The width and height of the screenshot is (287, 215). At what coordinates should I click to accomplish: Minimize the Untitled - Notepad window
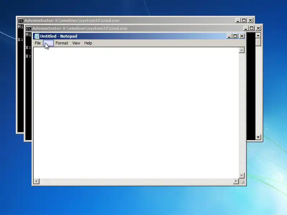pyautogui.click(x=229, y=36)
